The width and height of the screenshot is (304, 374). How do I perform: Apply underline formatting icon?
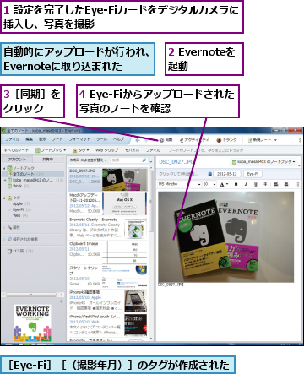tap(256, 184)
